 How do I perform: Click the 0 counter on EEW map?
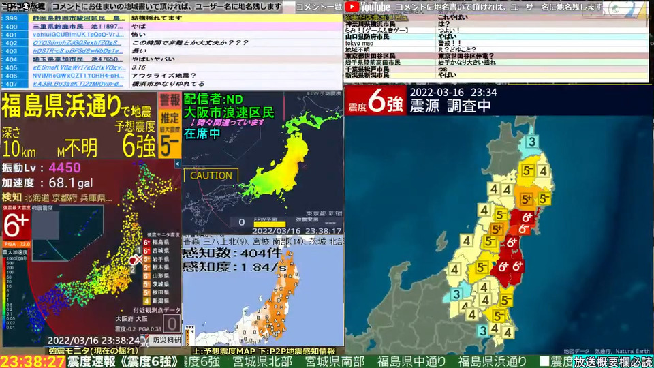(241, 222)
